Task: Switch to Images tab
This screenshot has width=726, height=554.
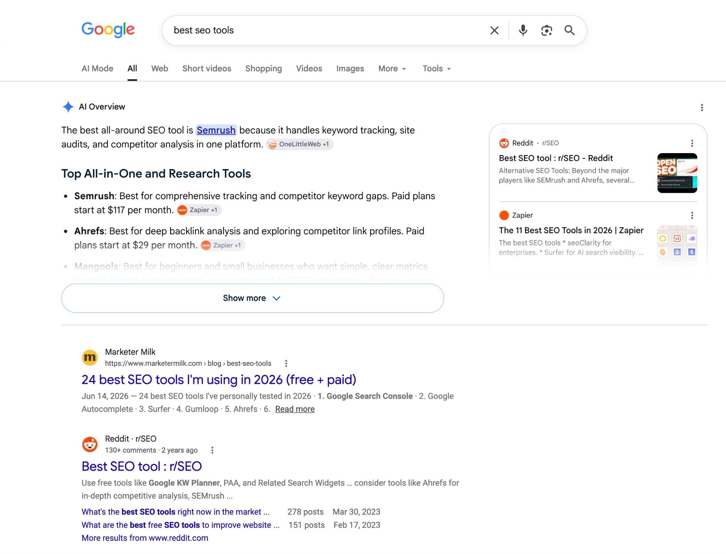Action: [x=350, y=69]
